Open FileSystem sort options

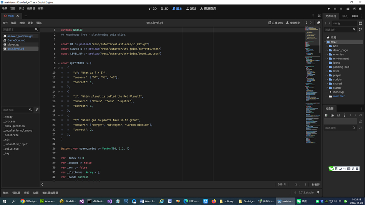[360, 30]
